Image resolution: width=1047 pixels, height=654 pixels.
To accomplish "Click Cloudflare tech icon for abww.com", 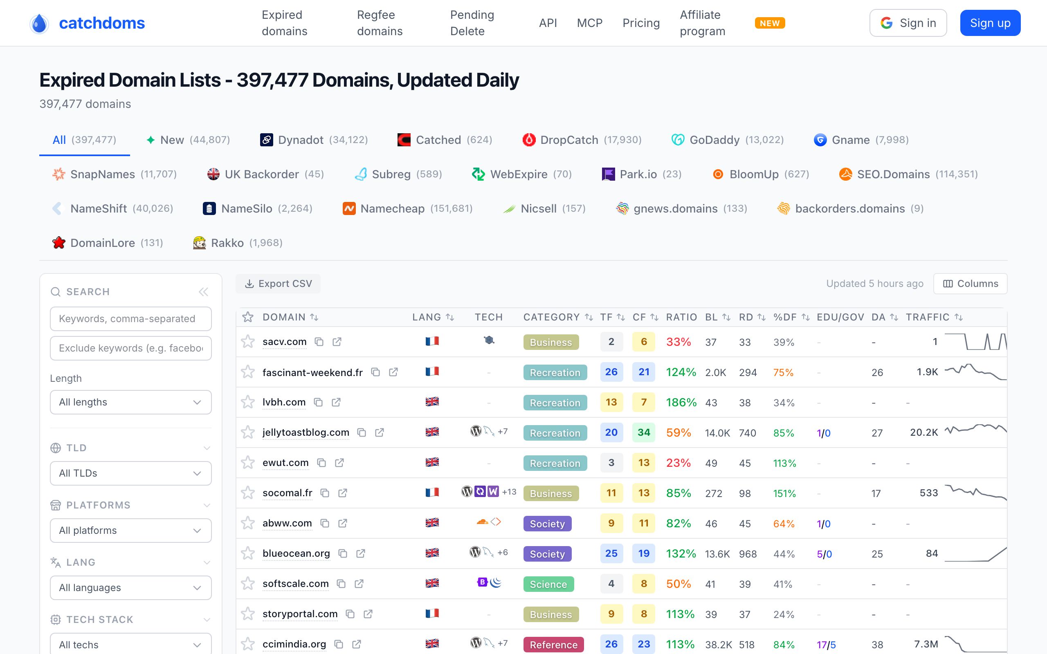I will pyautogui.click(x=483, y=522).
